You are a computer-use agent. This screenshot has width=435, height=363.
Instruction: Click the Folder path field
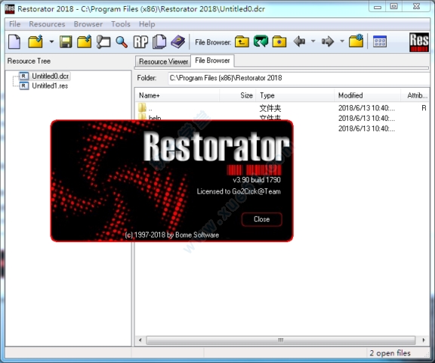tap(298, 78)
